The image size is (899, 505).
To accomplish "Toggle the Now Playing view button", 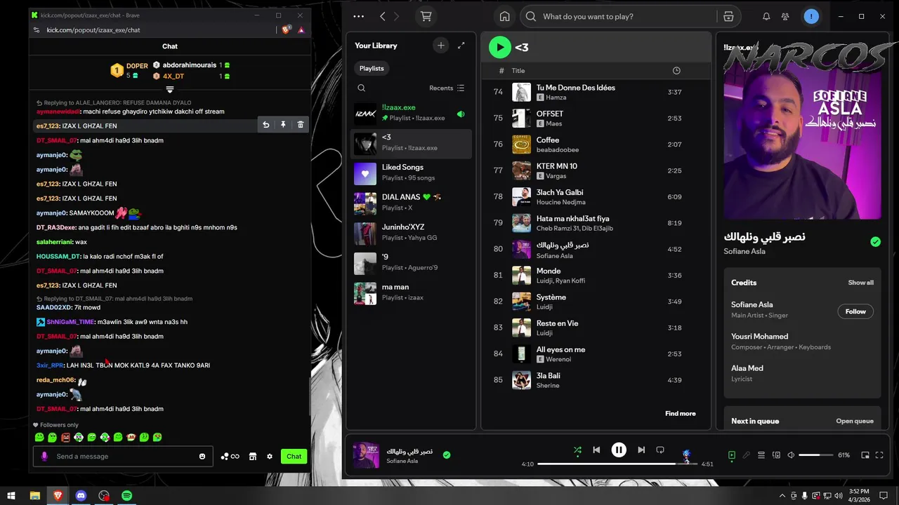I will 731,455.
